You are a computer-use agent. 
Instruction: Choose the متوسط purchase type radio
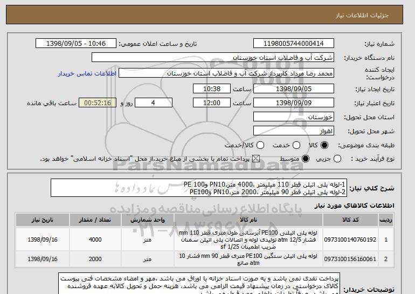click(306, 159)
